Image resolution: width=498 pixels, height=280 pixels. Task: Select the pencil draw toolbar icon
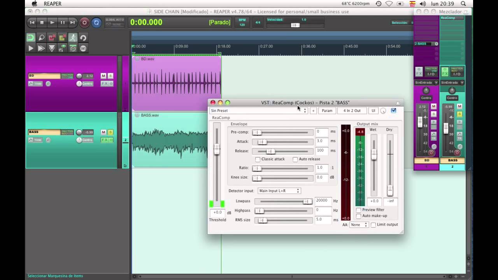coord(41,38)
